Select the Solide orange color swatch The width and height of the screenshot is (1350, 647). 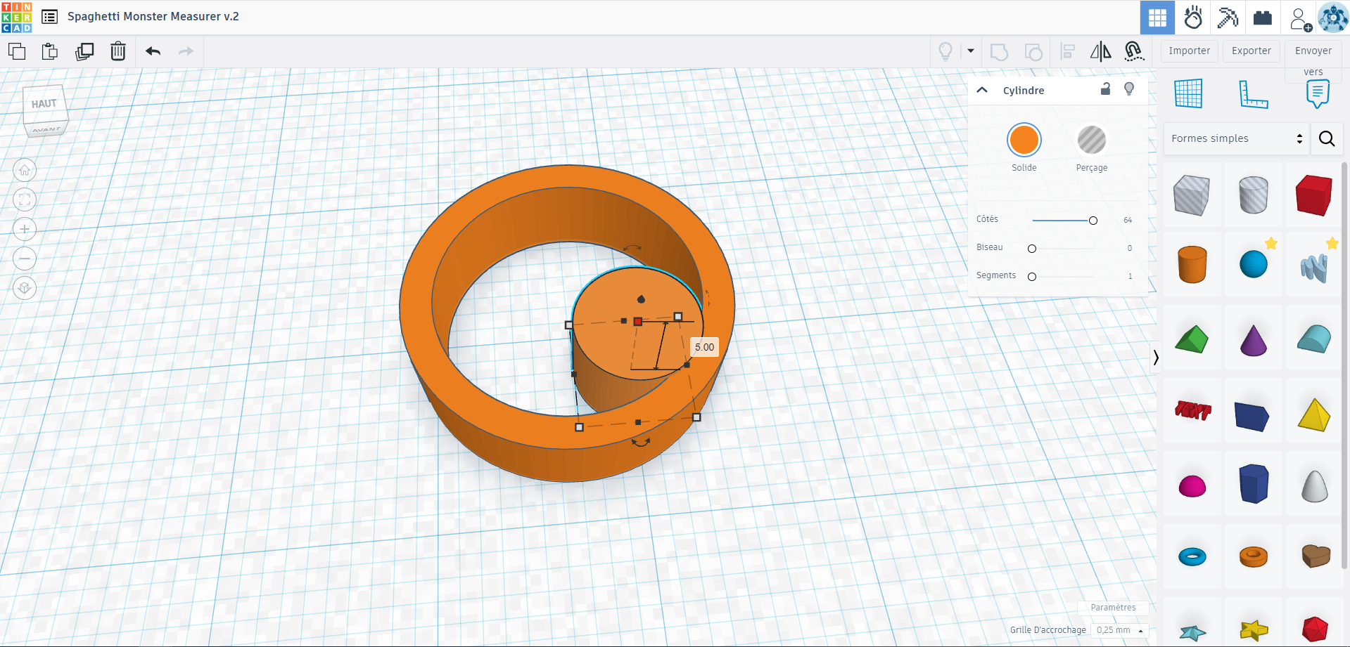click(x=1024, y=140)
